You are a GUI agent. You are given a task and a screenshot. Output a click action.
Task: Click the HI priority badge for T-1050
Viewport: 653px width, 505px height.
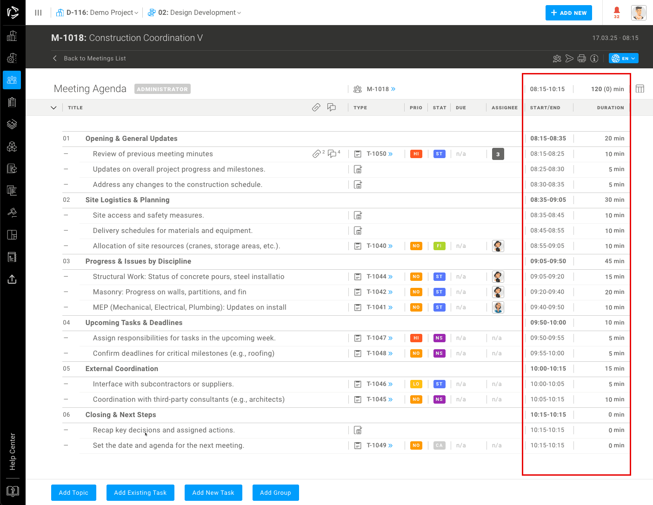(416, 154)
